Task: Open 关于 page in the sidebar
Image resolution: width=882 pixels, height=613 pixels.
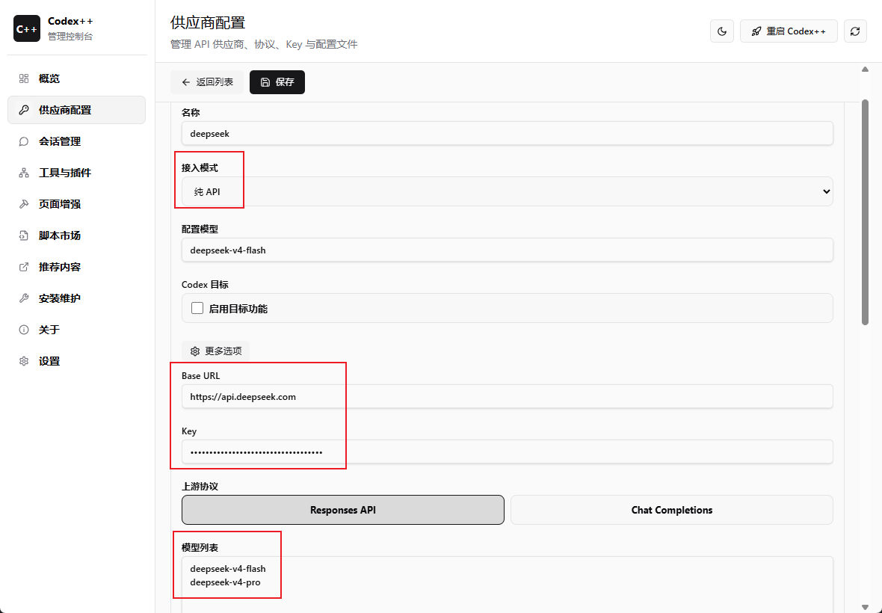Action: coord(76,330)
